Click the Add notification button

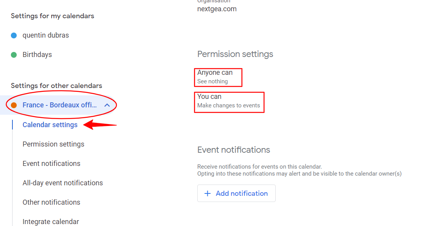[236, 193]
